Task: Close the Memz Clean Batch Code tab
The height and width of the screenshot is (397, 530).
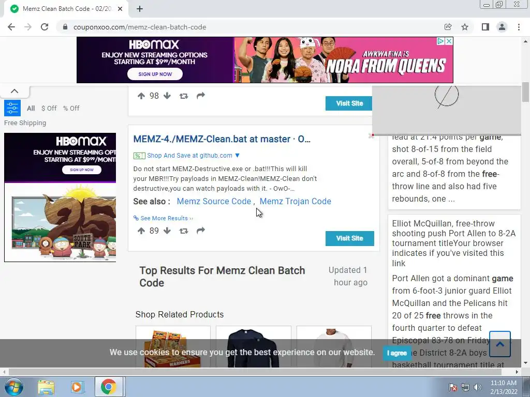Action: point(120,9)
